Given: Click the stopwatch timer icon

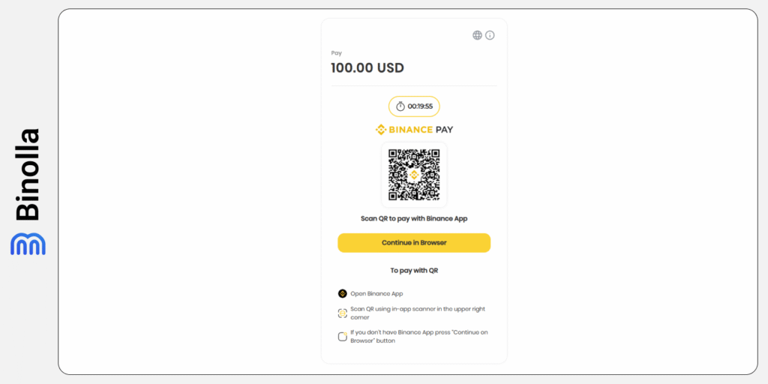Looking at the screenshot, I should click(x=400, y=106).
